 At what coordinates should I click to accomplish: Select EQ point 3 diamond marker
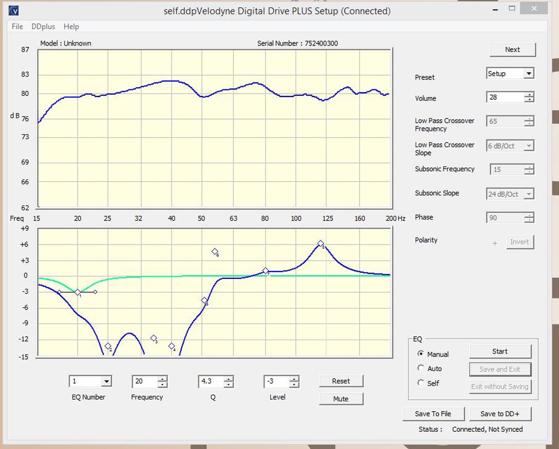pos(153,338)
